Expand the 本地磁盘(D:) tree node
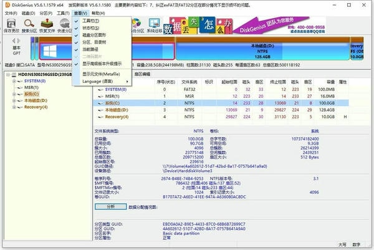Screen dimensions: 374x250 14,100
